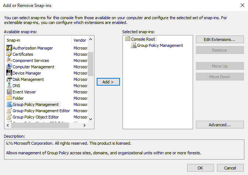This screenshot has width=248, height=175.
Task: Select Device Manager snap-in name
Action: (x=27, y=73)
